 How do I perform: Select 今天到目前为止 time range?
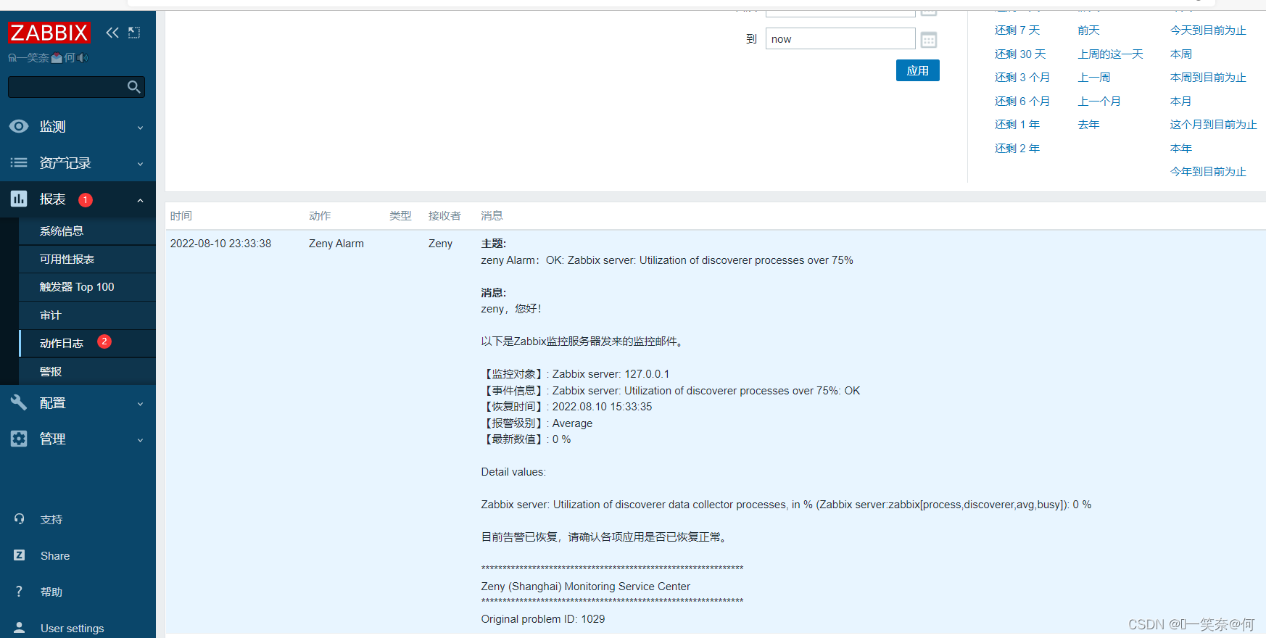(1208, 30)
